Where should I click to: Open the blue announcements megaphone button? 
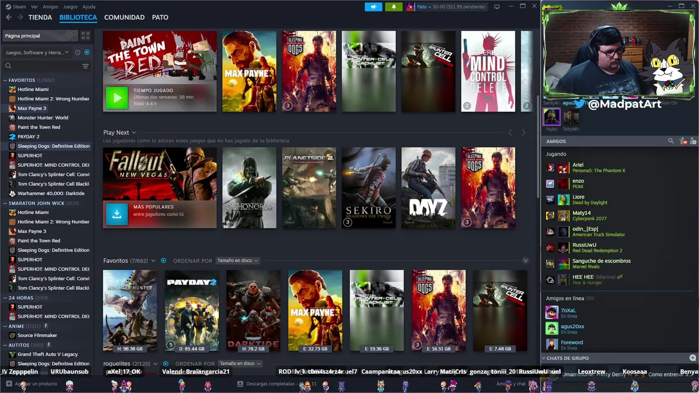(374, 7)
